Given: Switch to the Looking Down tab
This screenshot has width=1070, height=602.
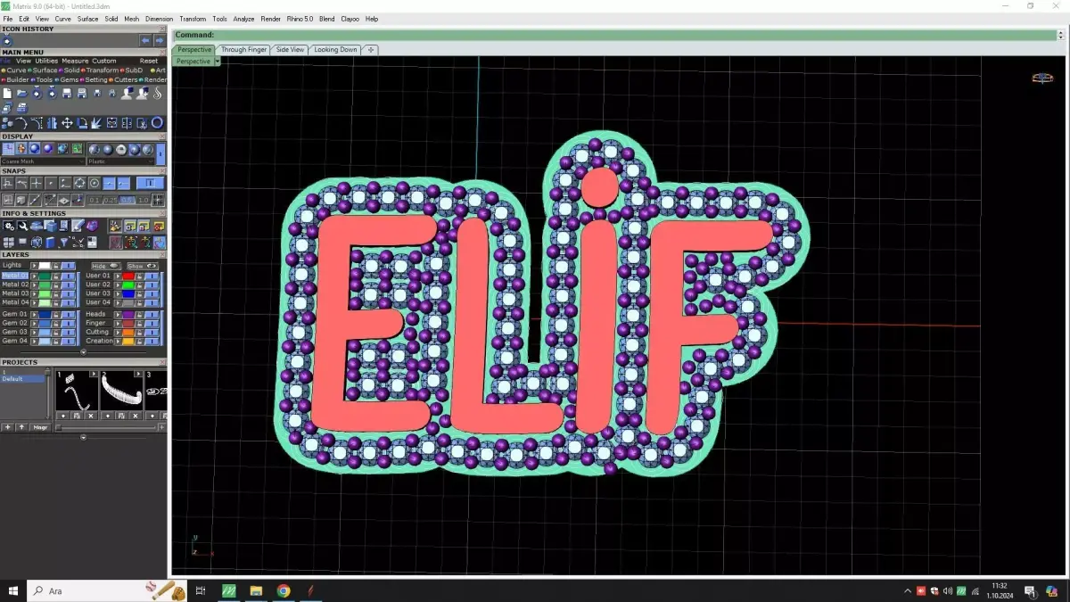Looking at the screenshot, I should point(335,50).
